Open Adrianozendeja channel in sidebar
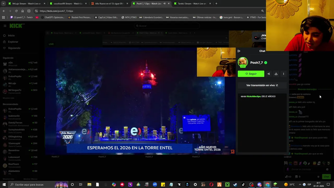Viewport: 334px width, 188px height. [x=20, y=70]
